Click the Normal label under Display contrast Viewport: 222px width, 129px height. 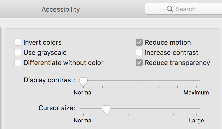(83, 92)
